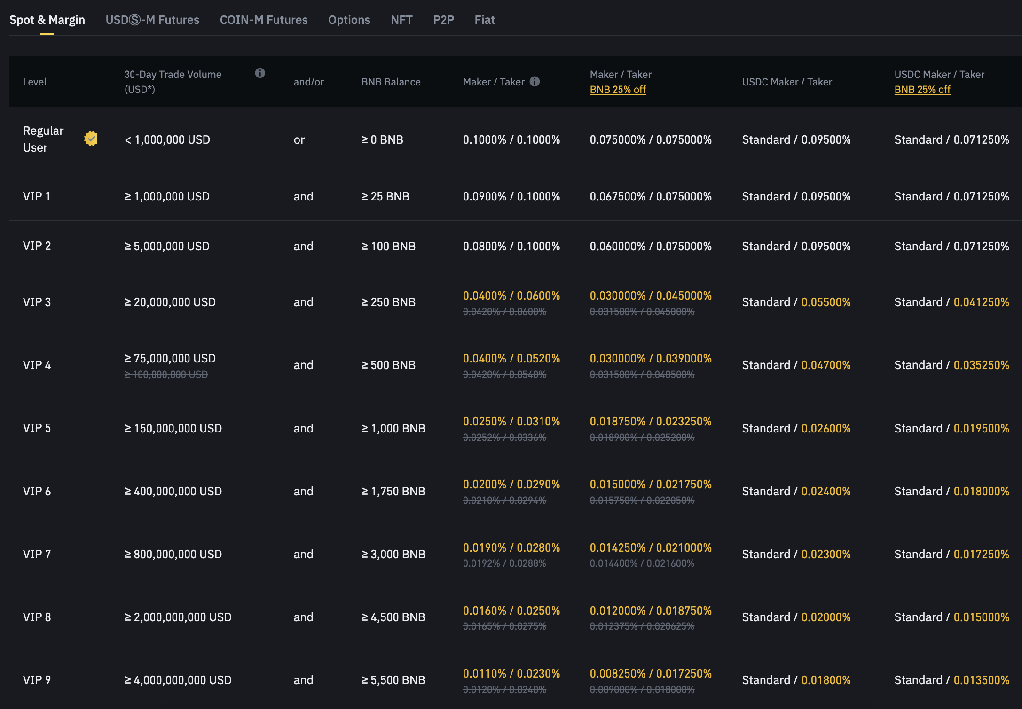Viewport: 1022px width, 709px height.
Task: Select the VIP 8 level cell
Action: click(37, 617)
